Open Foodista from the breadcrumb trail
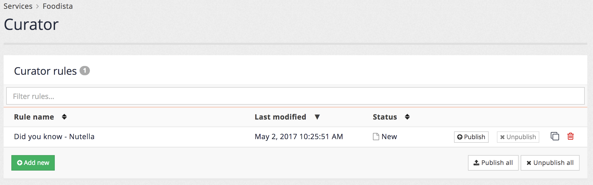Image resolution: width=593 pixels, height=185 pixels. coord(57,6)
